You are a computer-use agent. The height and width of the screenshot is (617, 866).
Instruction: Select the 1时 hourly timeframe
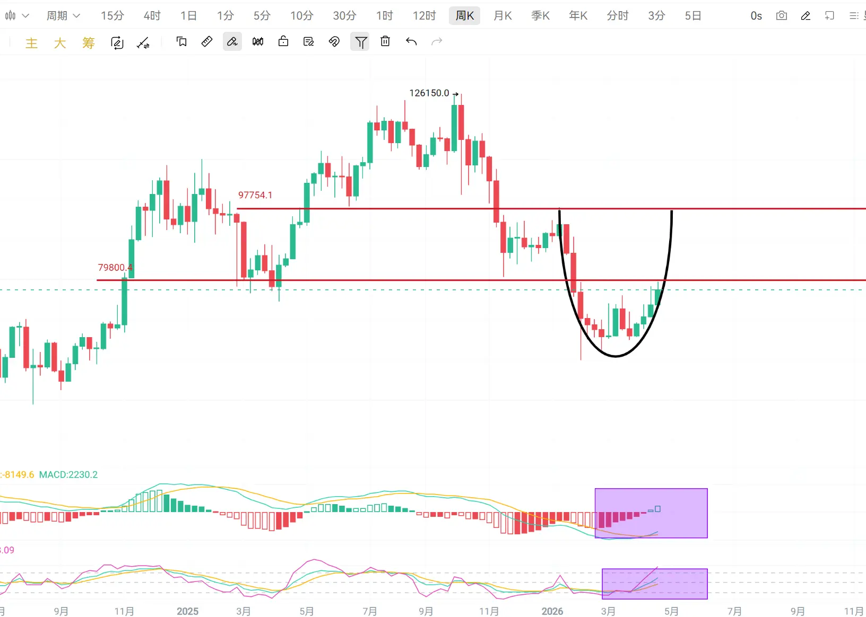point(385,16)
